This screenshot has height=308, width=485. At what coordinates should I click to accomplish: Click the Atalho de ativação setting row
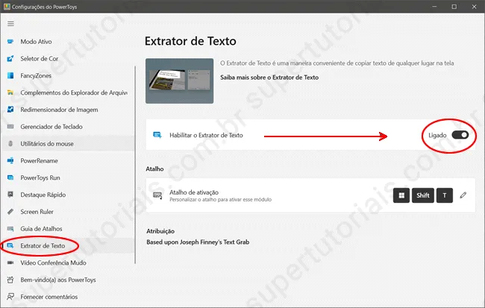point(310,195)
